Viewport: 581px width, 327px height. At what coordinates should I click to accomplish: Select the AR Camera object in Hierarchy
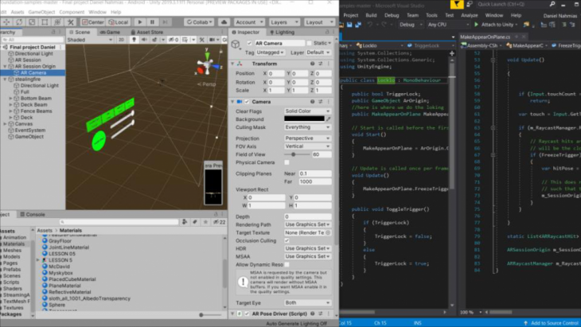tap(33, 73)
